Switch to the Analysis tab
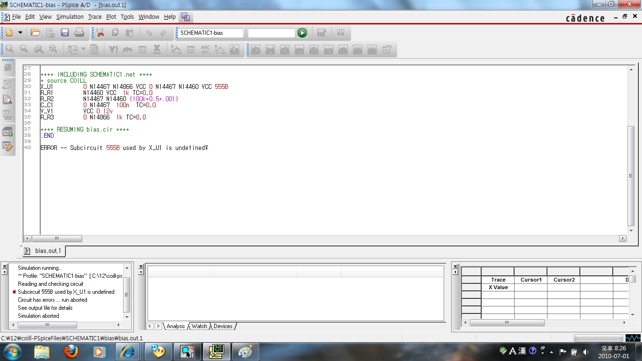The width and height of the screenshot is (642, 361). [176, 326]
